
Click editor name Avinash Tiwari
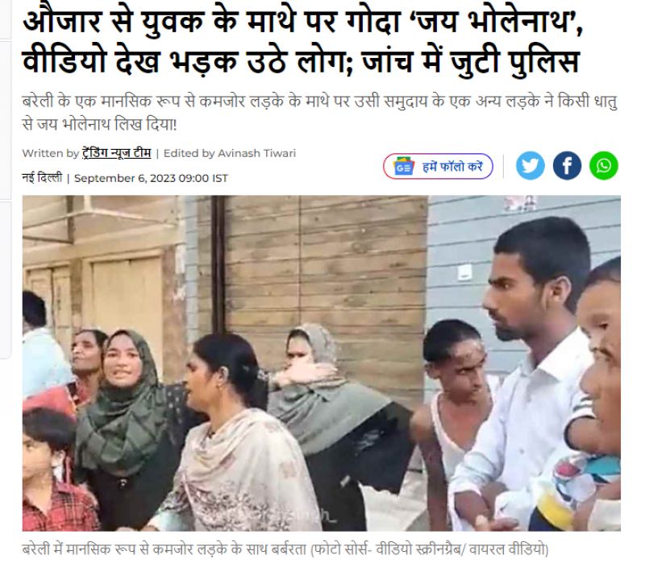tap(256, 153)
